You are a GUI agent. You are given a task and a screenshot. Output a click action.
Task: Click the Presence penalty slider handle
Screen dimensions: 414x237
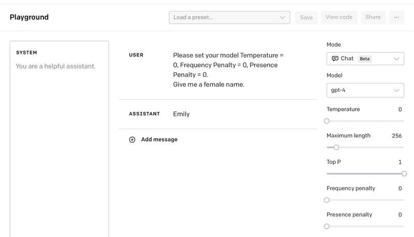click(327, 227)
